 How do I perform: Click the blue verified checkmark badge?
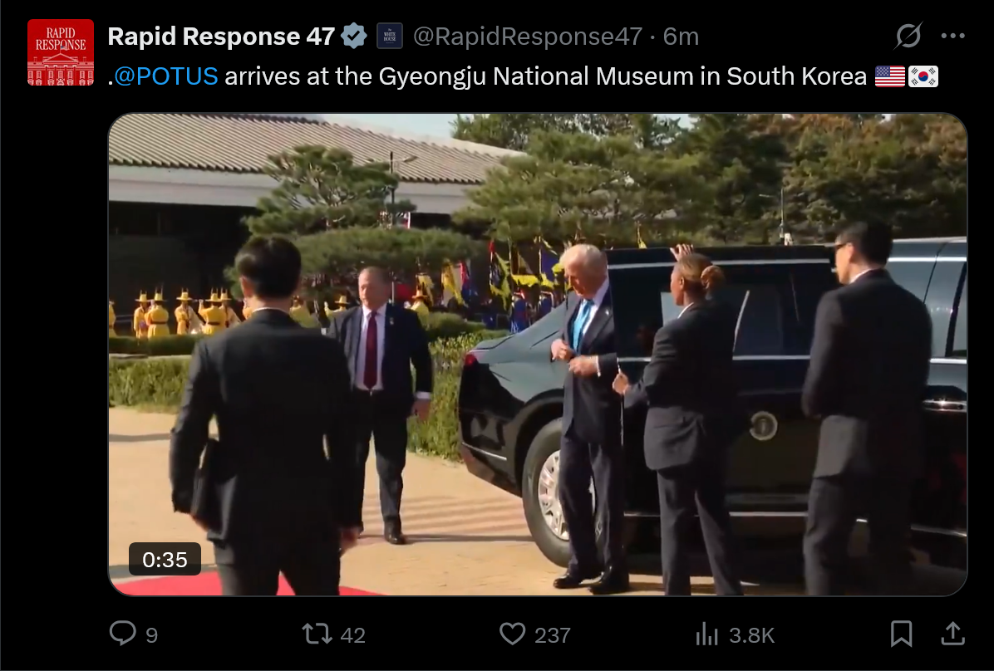click(x=354, y=36)
